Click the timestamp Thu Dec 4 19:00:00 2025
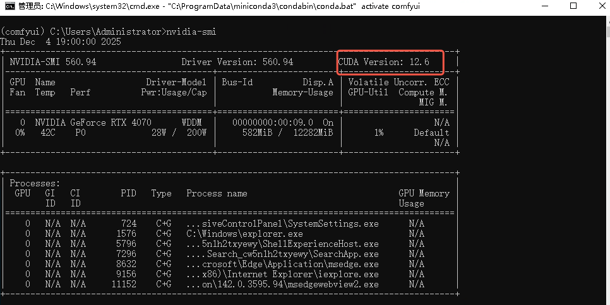 click(61, 42)
